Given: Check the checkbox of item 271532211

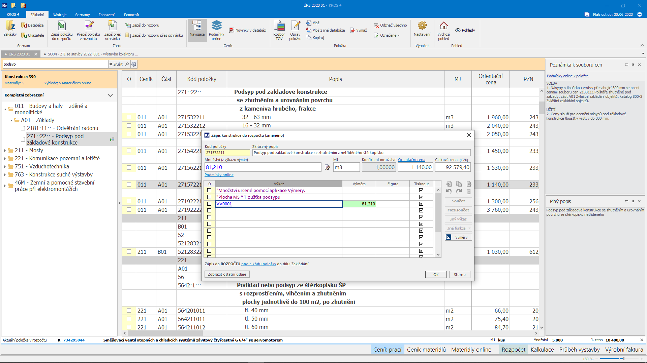Looking at the screenshot, I should point(129,117).
